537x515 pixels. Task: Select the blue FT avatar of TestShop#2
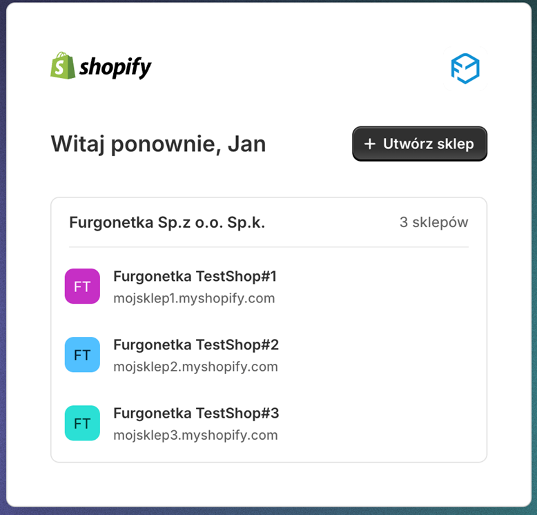pyautogui.click(x=82, y=355)
